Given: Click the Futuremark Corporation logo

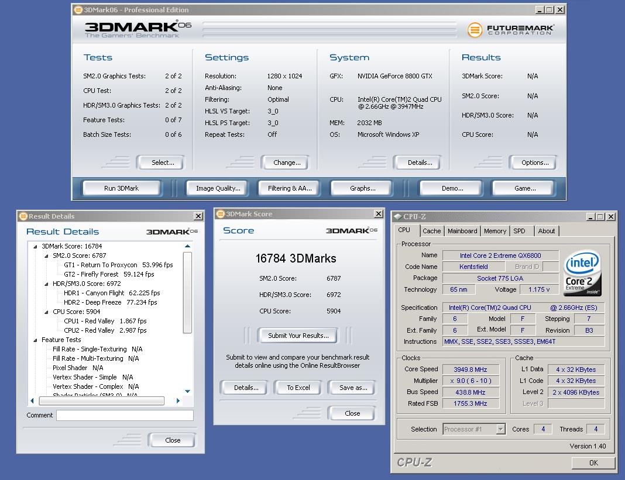Looking at the screenshot, I should 511,29.
